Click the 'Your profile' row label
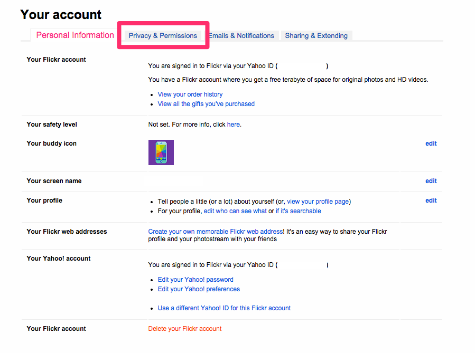Viewport: 475px width, 353px height. point(44,201)
